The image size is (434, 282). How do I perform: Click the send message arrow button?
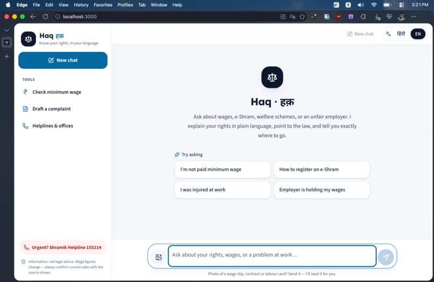(x=386, y=257)
